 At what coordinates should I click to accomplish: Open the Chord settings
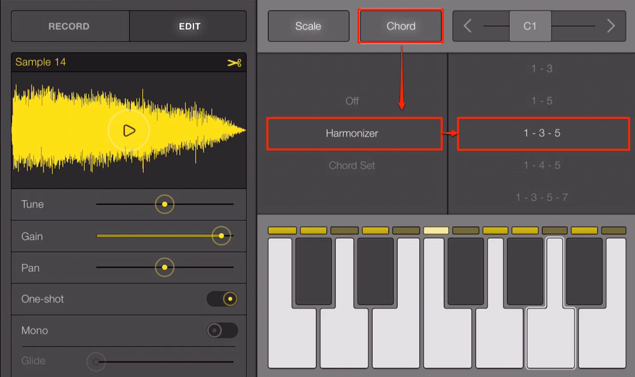tap(400, 26)
